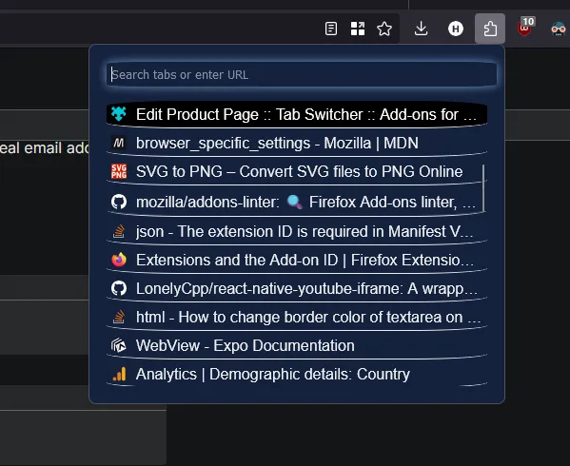The image size is (570, 466).
Task: Switch to browser_specific_settings MDN tab
Action: click(297, 143)
